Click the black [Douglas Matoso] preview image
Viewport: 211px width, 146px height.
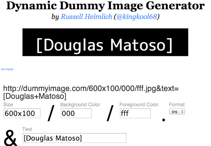point(105,42)
